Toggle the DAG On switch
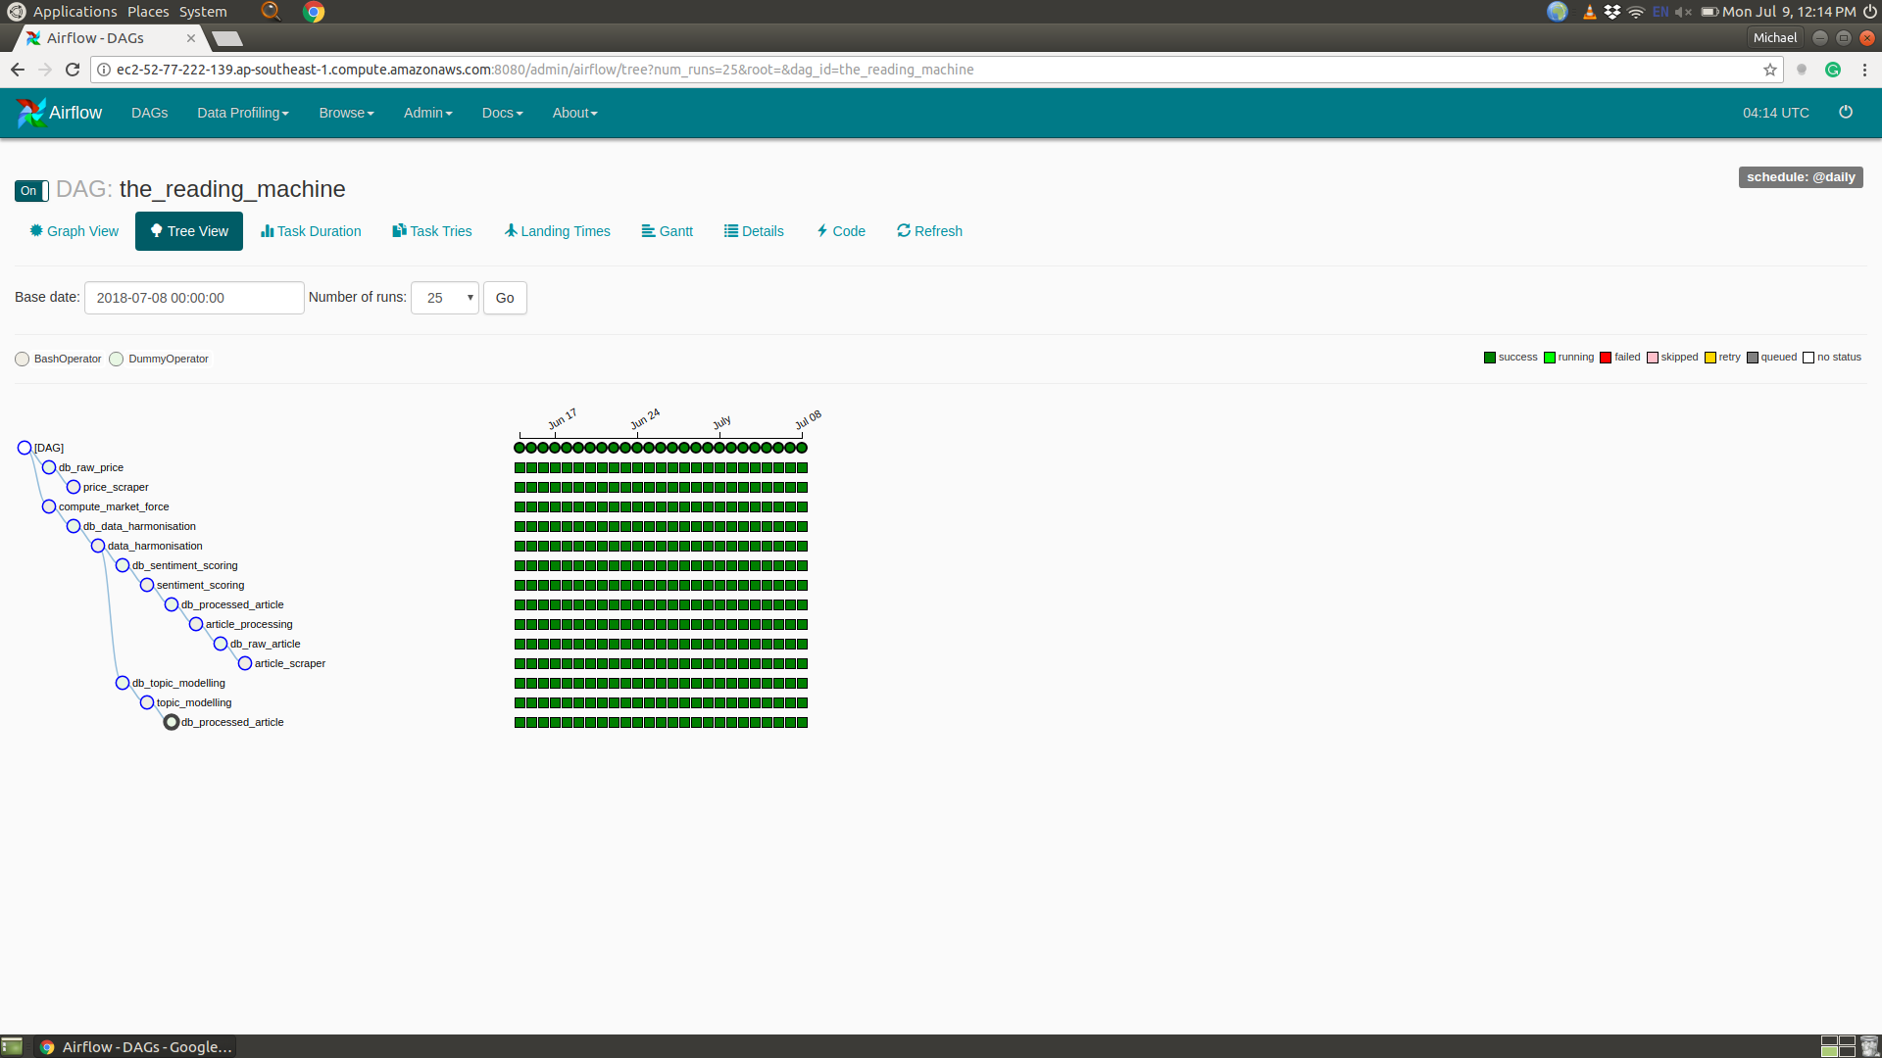Image resolution: width=1882 pixels, height=1058 pixels. [31, 191]
